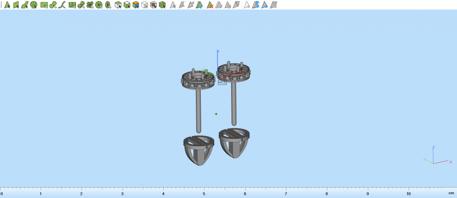Toggle single triangle blue-eye visibility icon
This screenshot has width=457, height=198.
tap(265, 5)
